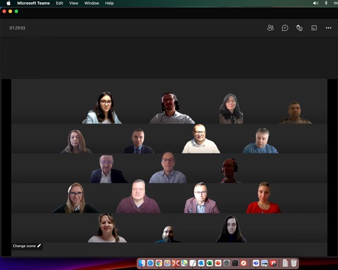Open the Trash in the Dock
The image size is (338, 270).
(294, 263)
